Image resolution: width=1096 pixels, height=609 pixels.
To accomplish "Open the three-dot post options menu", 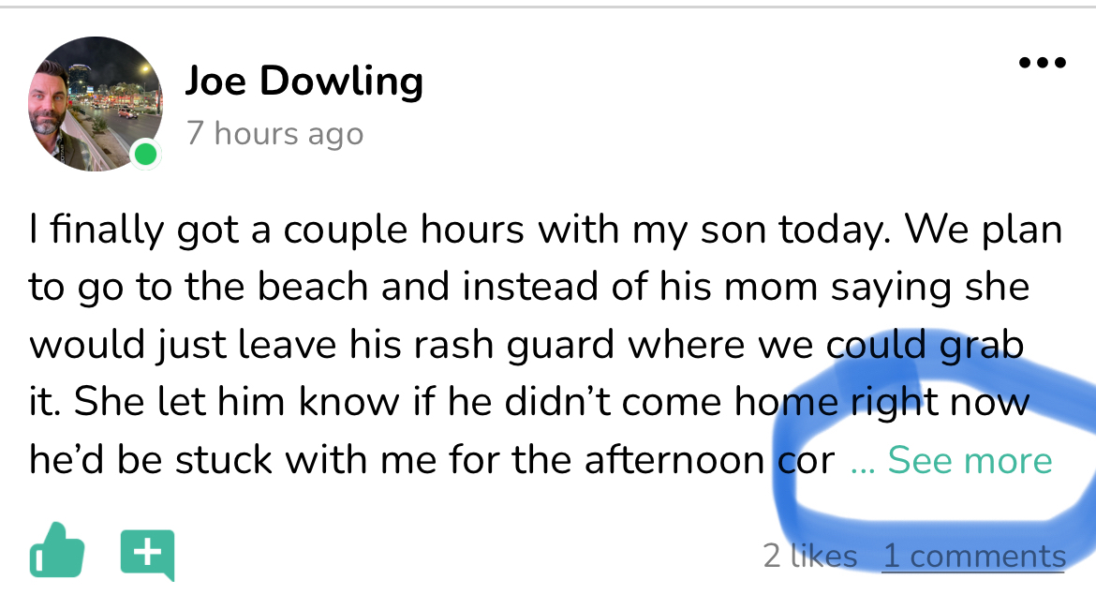I will click(x=1042, y=64).
